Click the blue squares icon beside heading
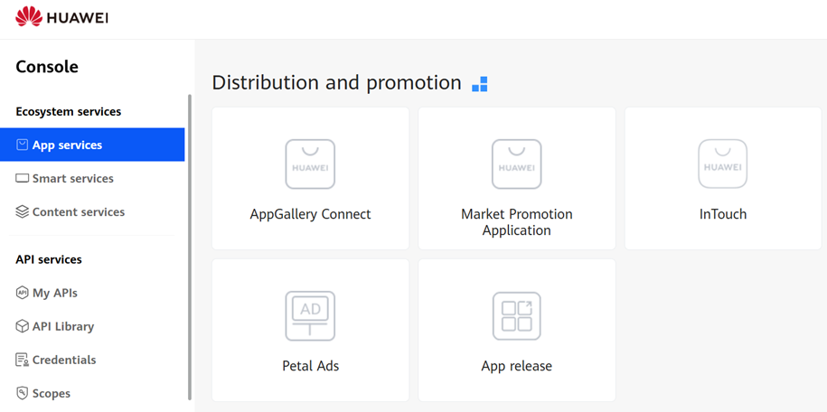The height and width of the screenshot is (412, 827). click(480, 84)
